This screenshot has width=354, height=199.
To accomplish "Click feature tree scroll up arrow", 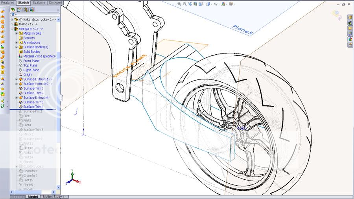I will [59, 20].
